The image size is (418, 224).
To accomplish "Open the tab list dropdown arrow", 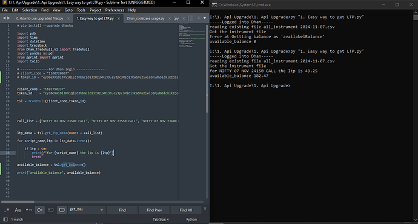I will tap(205, 18).
